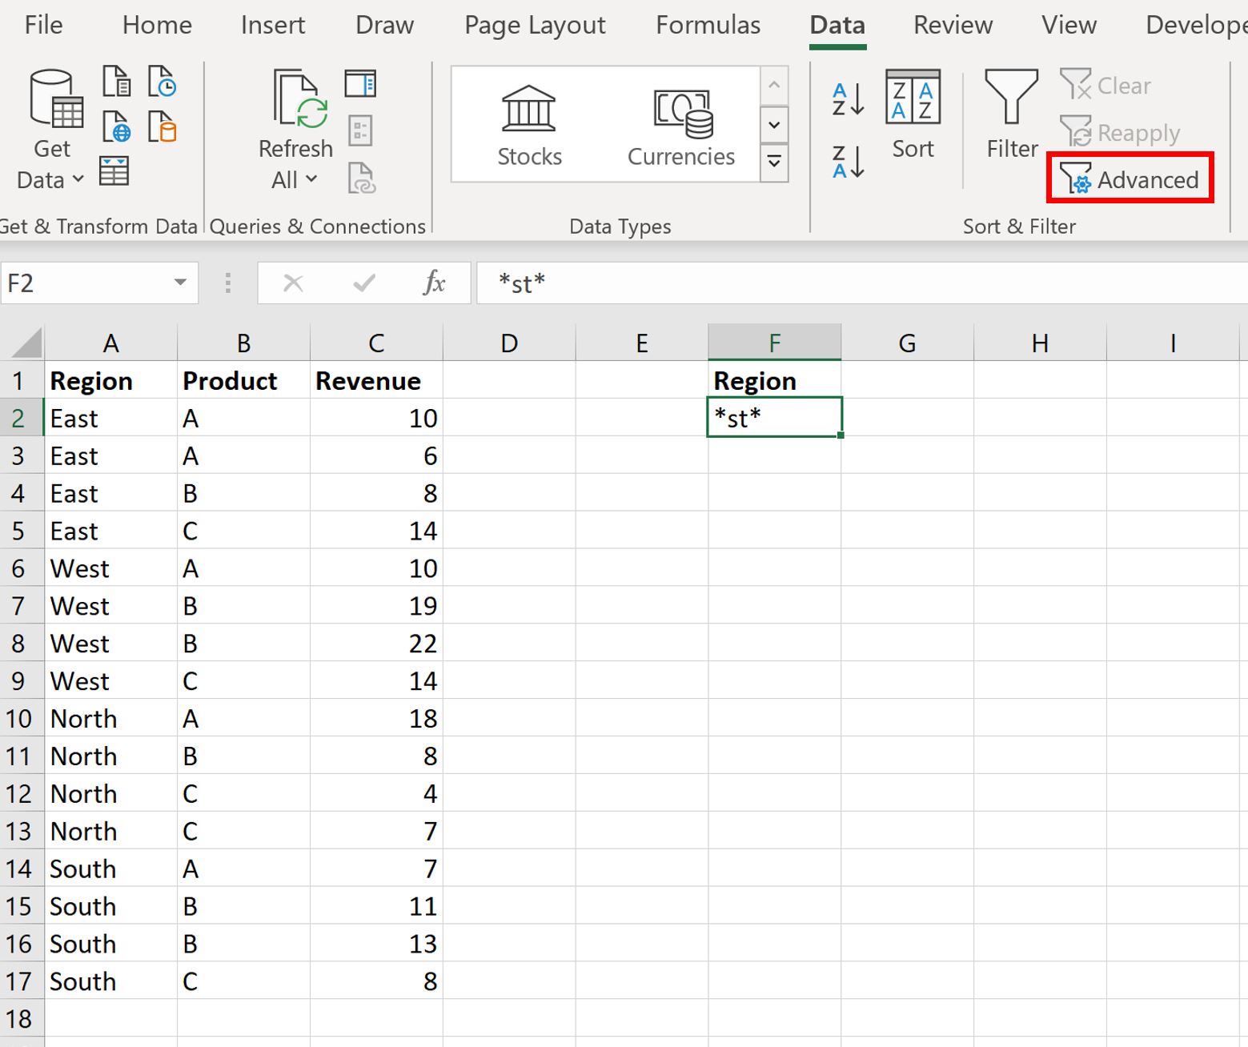Switch to the Review tab
This screenshot has width=1248, height=1047.
(952, 25)
